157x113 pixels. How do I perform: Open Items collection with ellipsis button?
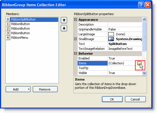(x=139, y=63)
